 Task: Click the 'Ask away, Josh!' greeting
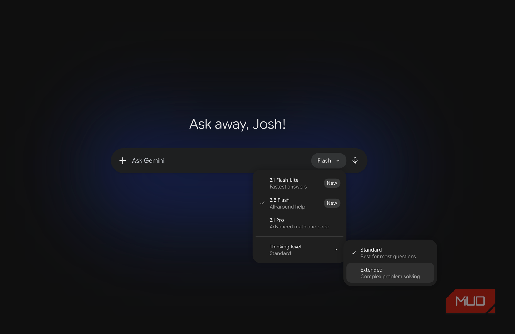pyautogui.click(x=238, y=124)
